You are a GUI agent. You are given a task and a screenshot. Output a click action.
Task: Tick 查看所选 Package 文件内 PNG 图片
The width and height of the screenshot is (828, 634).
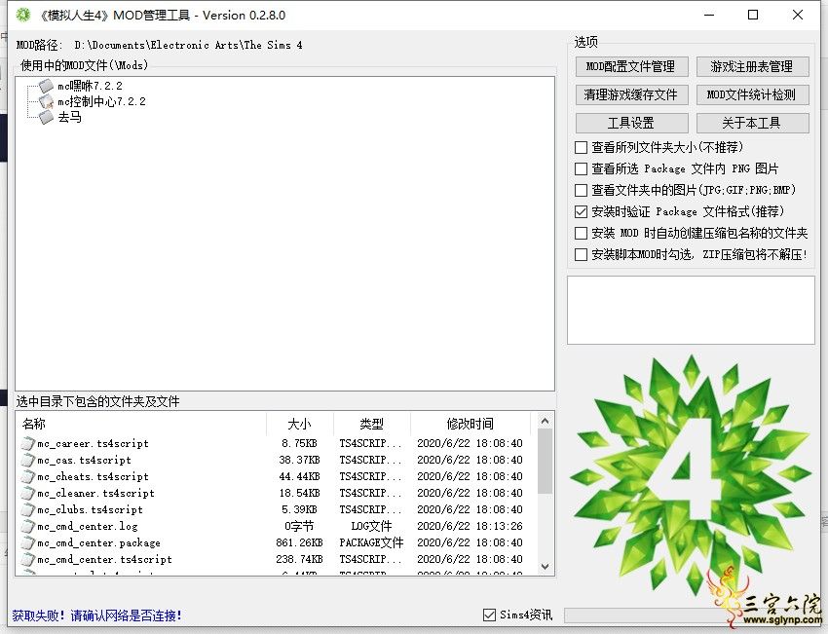pos(581,168)
